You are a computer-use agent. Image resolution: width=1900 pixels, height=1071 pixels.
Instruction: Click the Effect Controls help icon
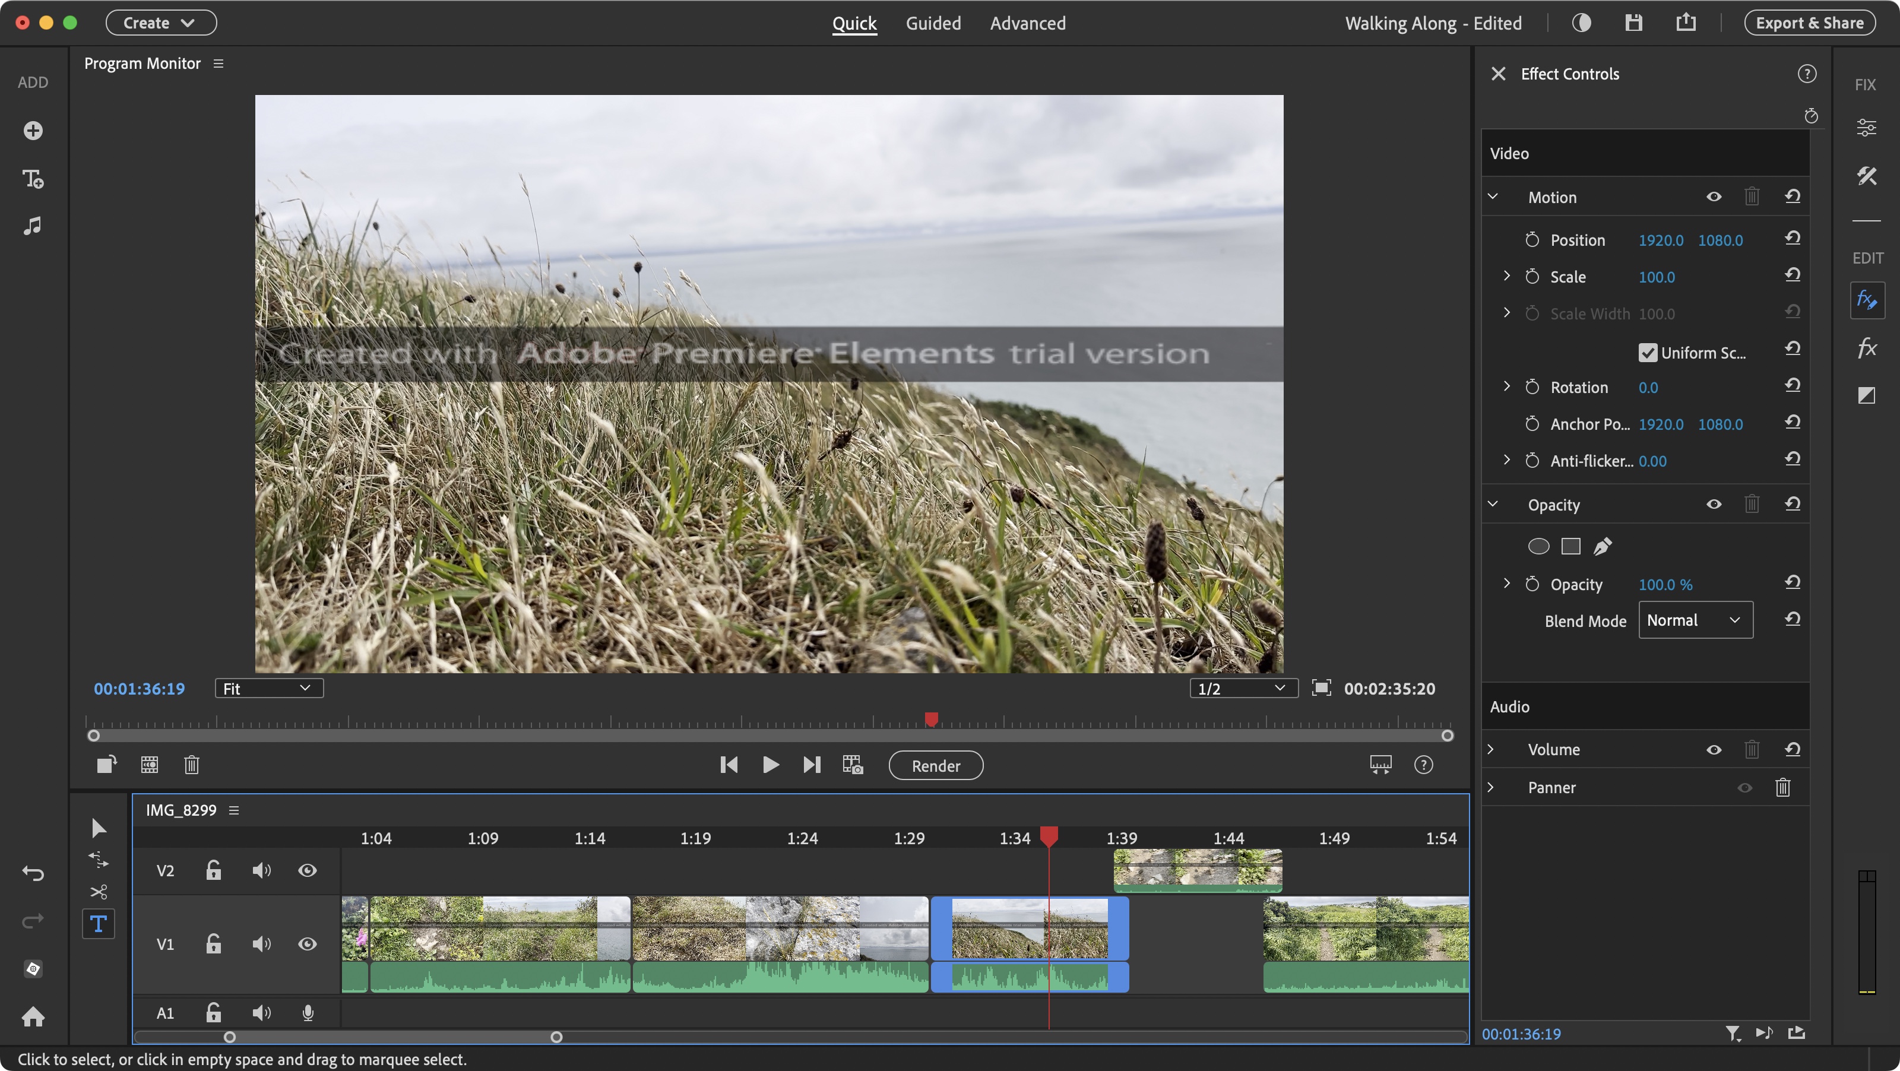point(1806,74)
